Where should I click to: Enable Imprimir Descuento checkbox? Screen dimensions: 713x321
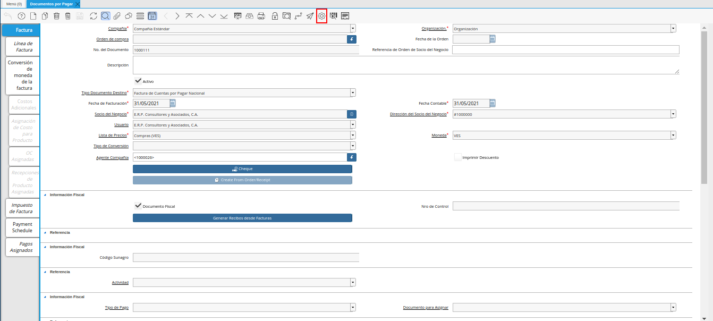[x=457, y=157]
